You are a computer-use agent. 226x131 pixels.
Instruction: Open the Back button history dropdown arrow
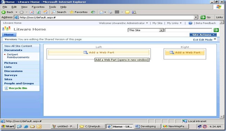16,12
